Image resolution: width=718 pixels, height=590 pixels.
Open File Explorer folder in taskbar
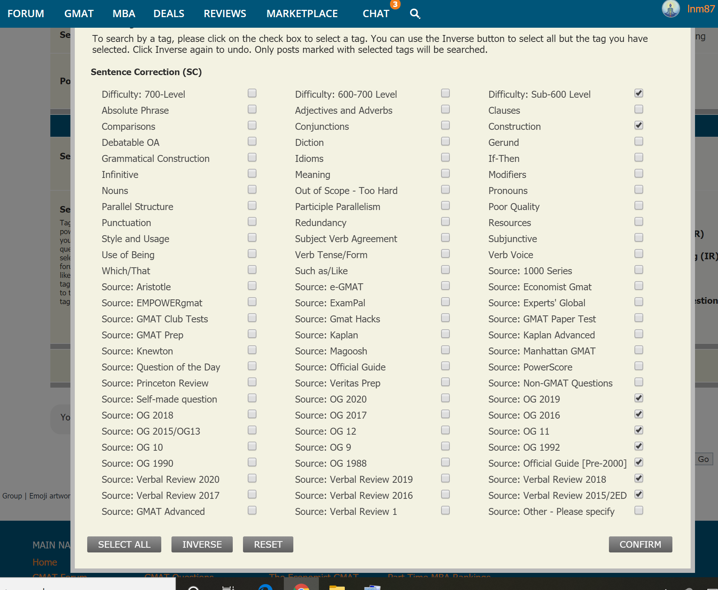coord(337,587)
